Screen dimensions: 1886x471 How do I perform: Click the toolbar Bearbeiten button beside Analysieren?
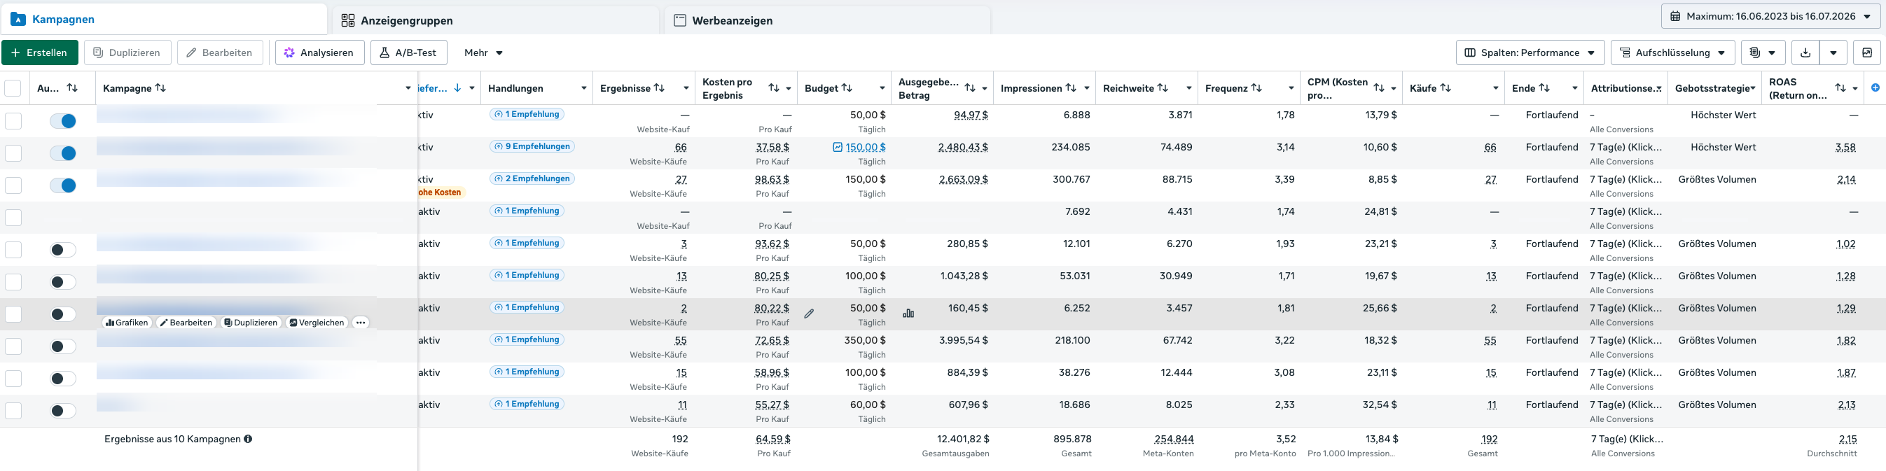pyautogui.click(x=220, y=52)
